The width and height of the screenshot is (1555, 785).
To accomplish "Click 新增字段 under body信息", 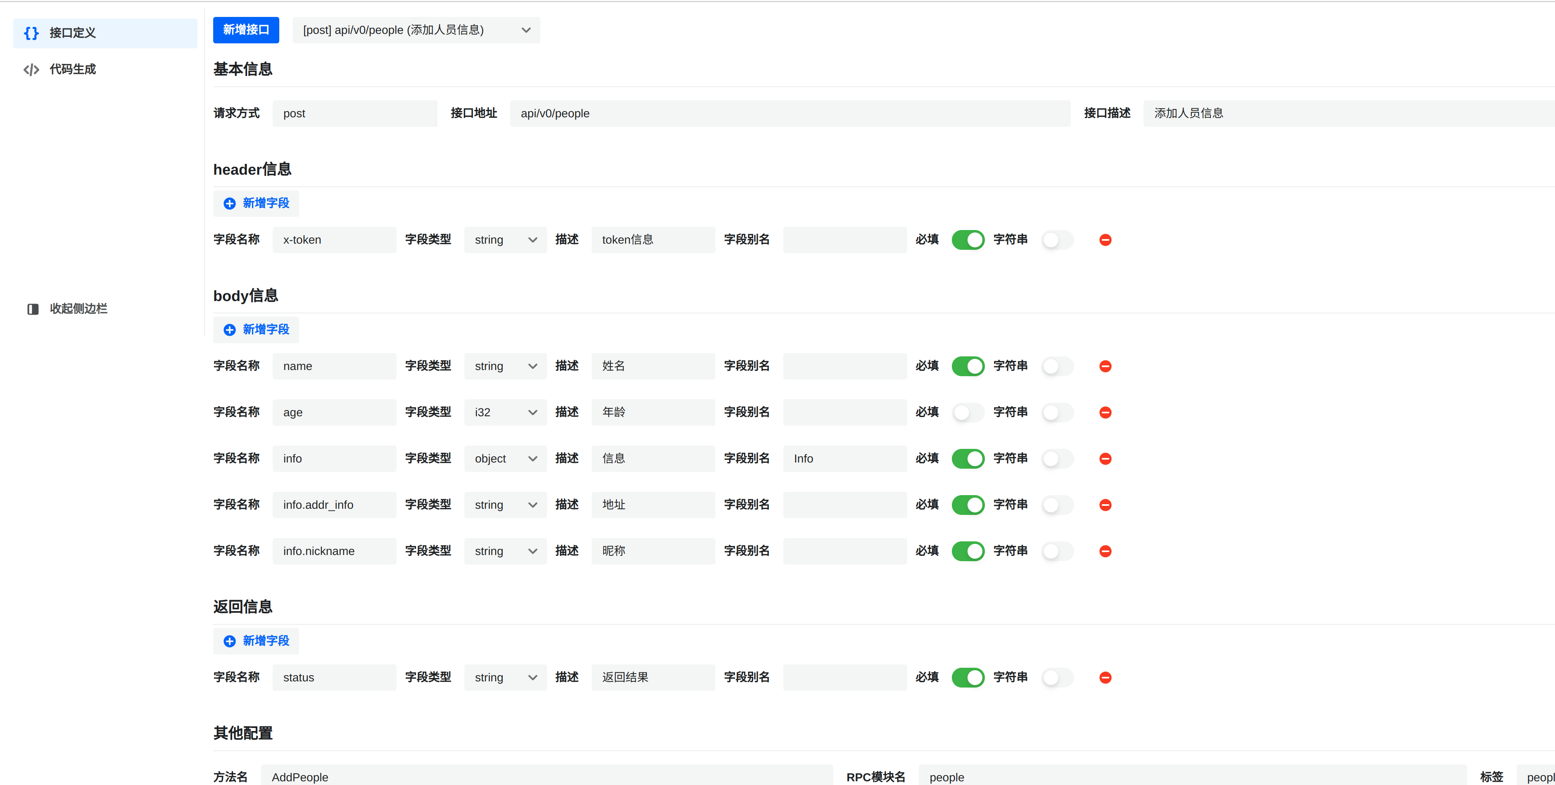I will coord(256,330).
